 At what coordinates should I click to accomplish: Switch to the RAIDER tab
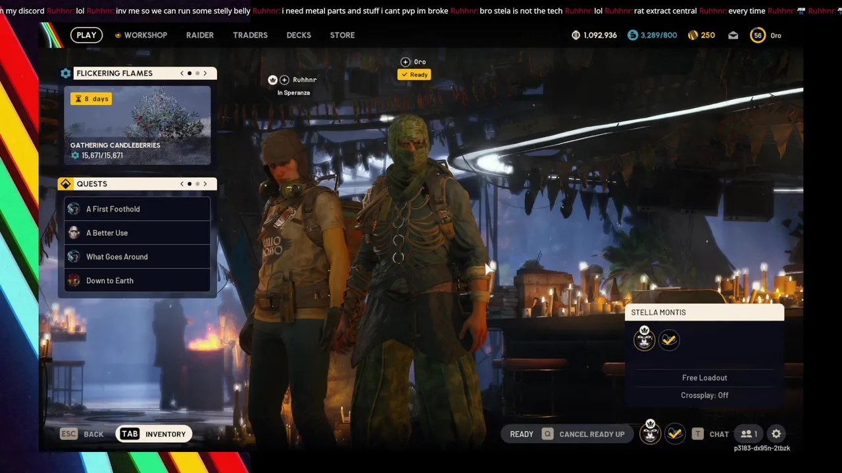tap(200, 35)
